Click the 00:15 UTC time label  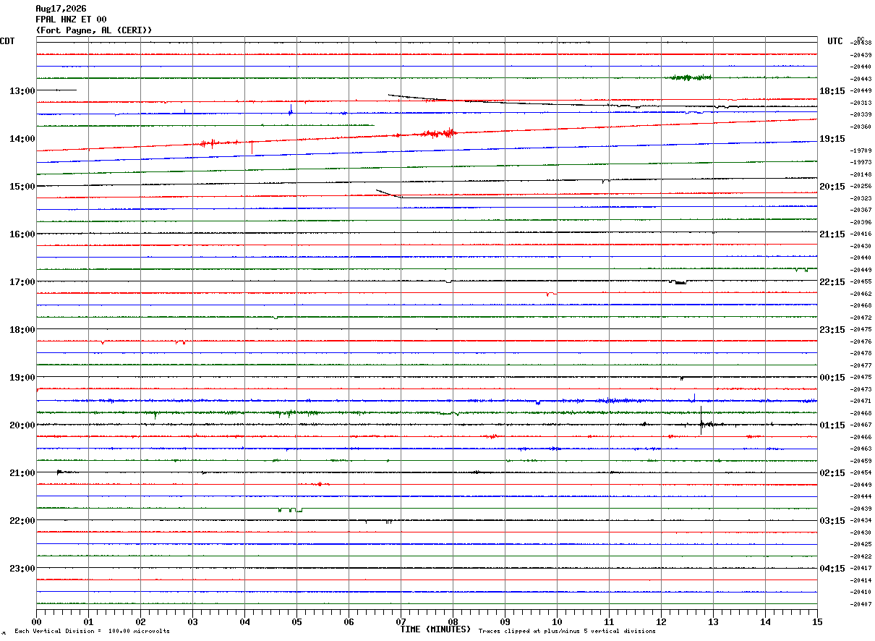(x=832, y=378)
